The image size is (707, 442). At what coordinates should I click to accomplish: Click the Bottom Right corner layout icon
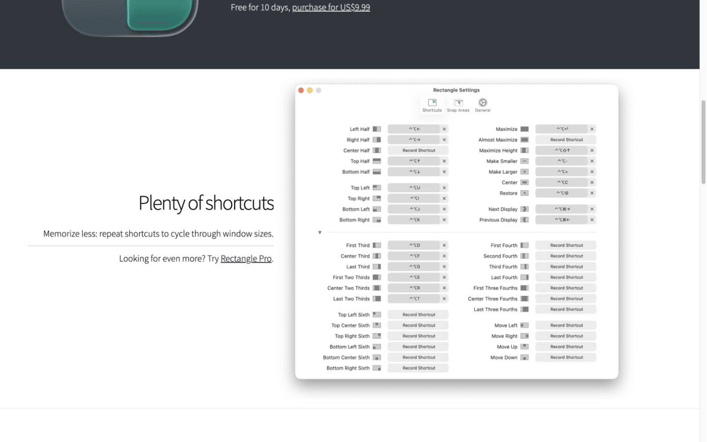tap(377, 220)
